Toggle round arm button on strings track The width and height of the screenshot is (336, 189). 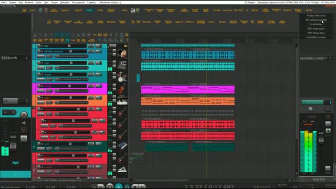39,86
